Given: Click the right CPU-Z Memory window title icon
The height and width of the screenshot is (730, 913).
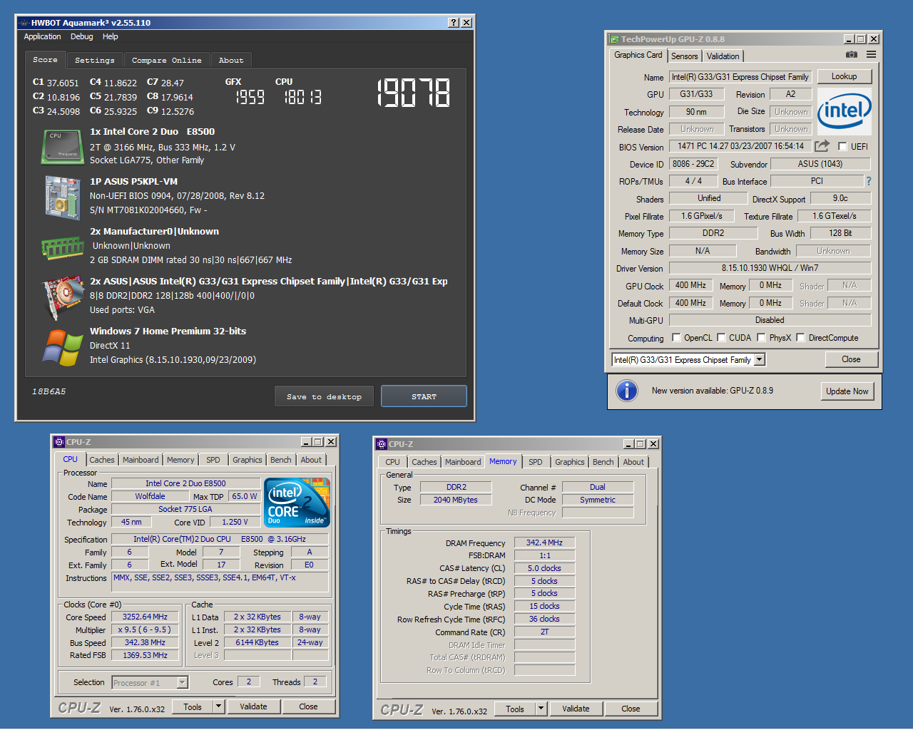Looking at the screenshot, I should pyautogui.click(x=382, y=444).
